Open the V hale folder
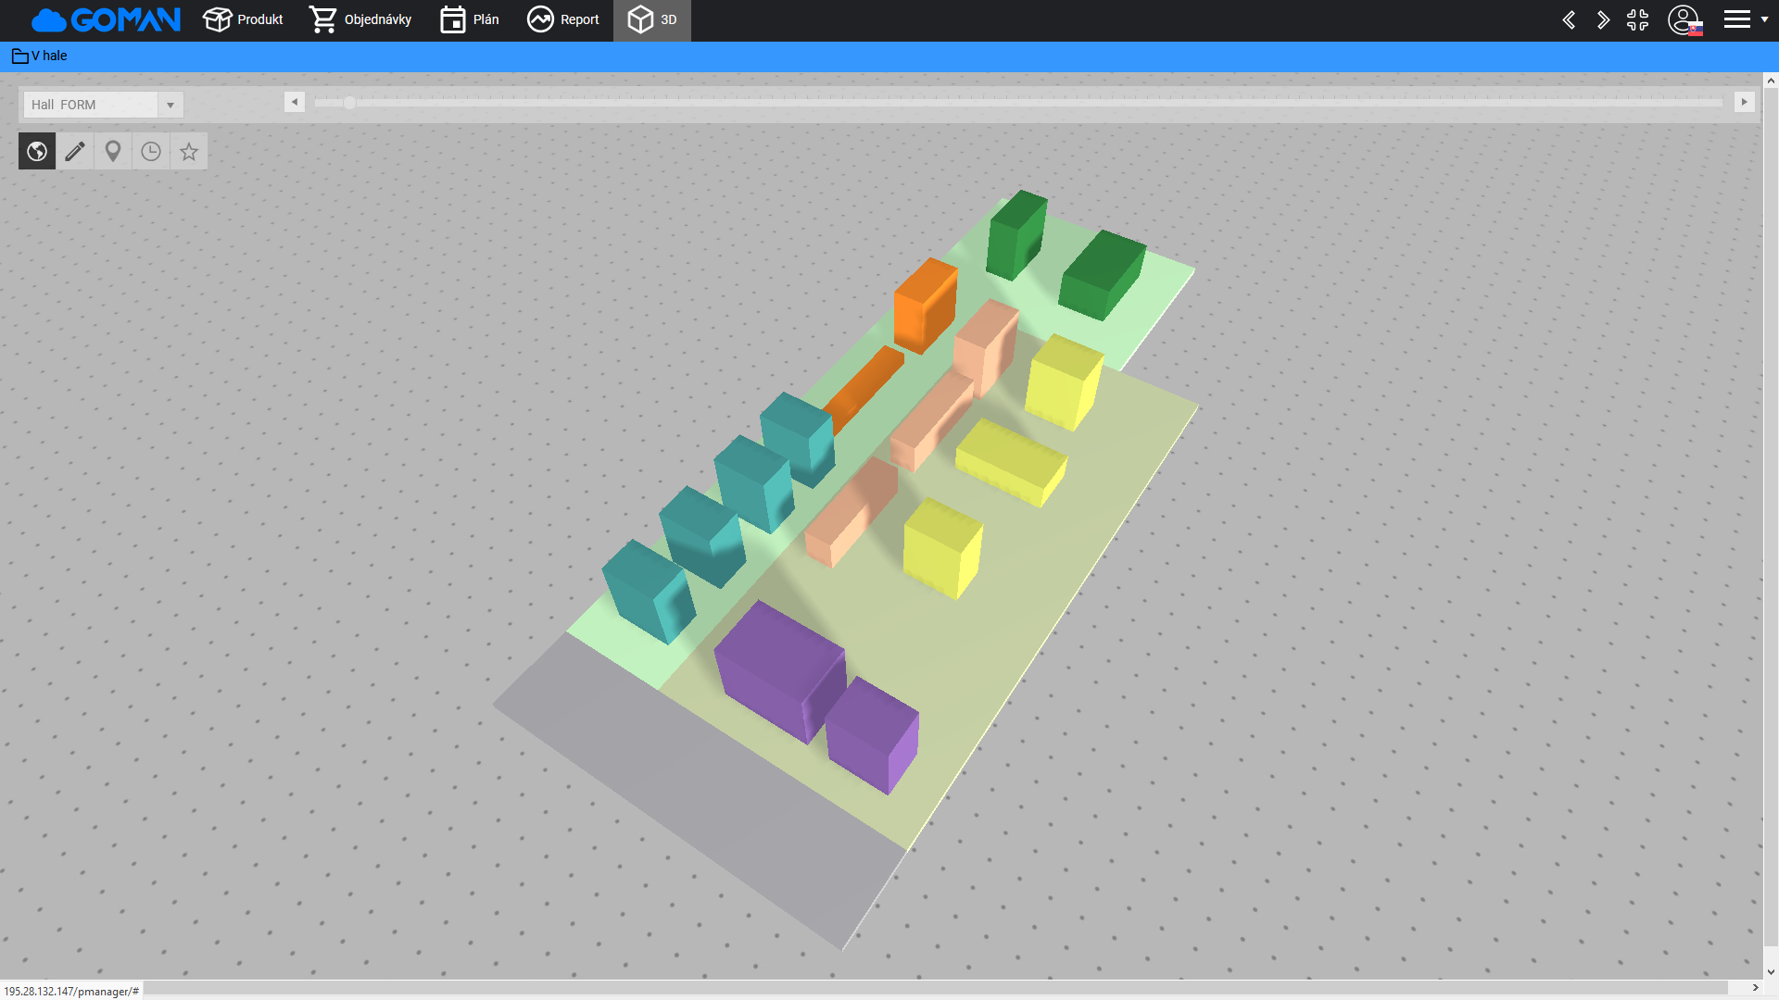Viewport: 1779px width, 1000px height. [40, 56]
